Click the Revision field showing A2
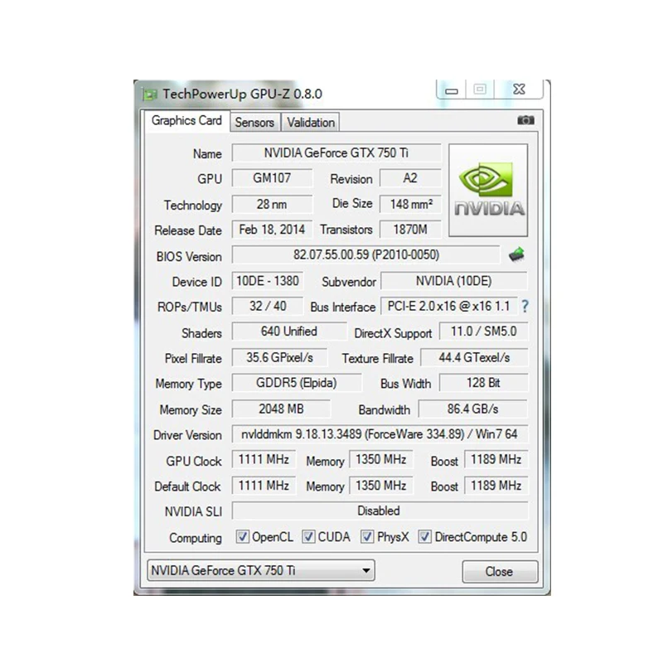Image resolution: width=663 pixels, height=663 pixels. pos(410,178)
